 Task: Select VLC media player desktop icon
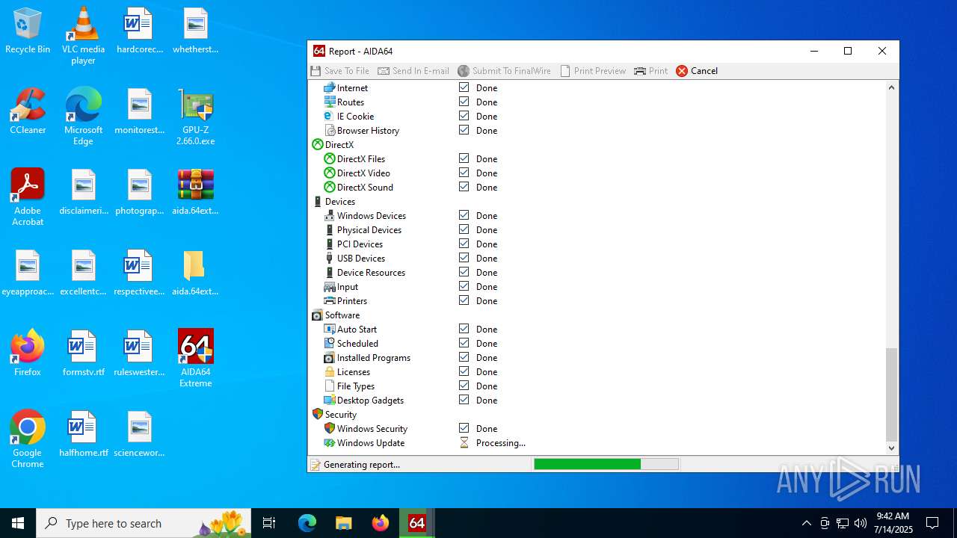pos(83,36)
